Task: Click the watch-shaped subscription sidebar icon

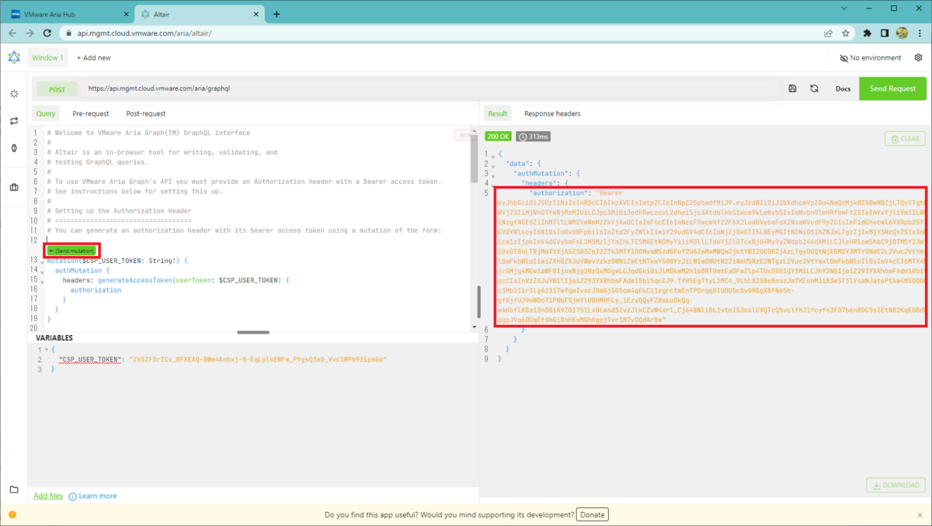Action: pyautogui.click(x=13, y=148)
